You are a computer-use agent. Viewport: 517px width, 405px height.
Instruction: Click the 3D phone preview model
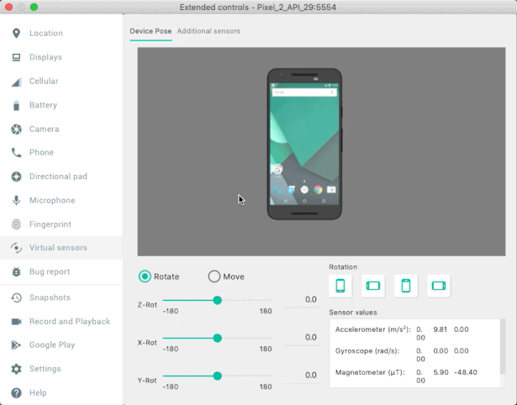coord(304,144)
